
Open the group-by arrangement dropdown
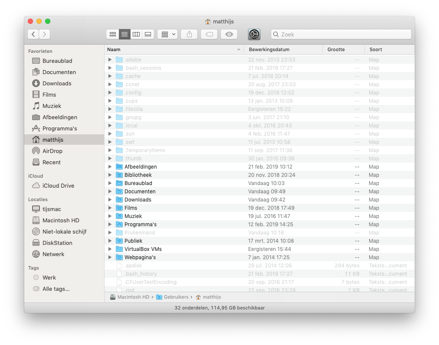(167, 34)
